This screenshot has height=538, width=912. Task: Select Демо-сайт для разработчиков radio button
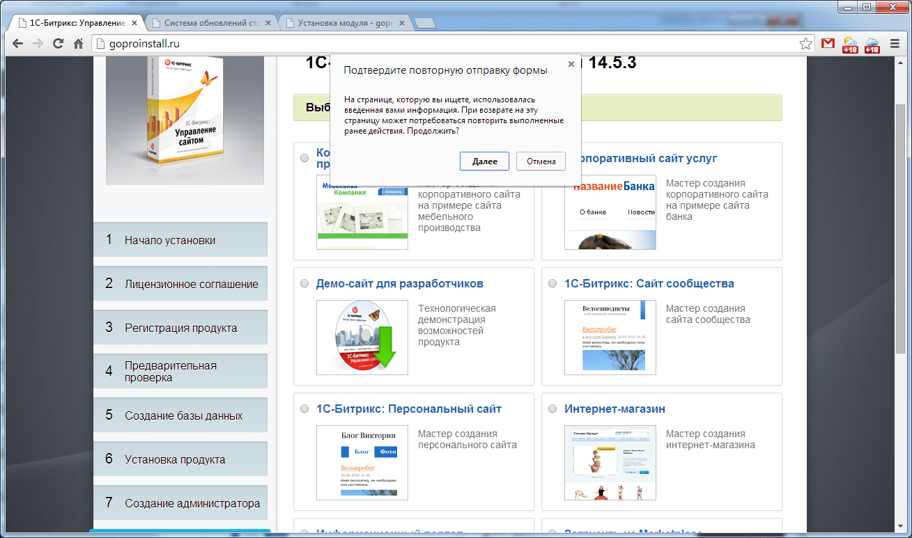pos(304,284)
